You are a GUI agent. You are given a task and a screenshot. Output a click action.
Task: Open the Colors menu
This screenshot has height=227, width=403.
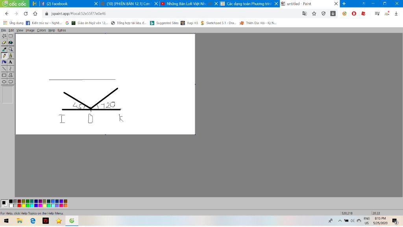coord(41,30)
